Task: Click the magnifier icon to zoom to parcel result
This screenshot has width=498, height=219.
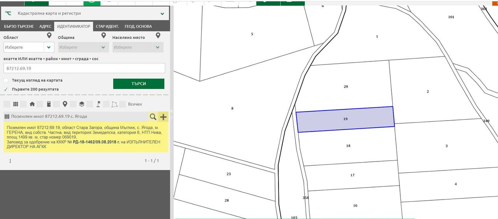Action: pyautogui.click(x=153, y=117)
